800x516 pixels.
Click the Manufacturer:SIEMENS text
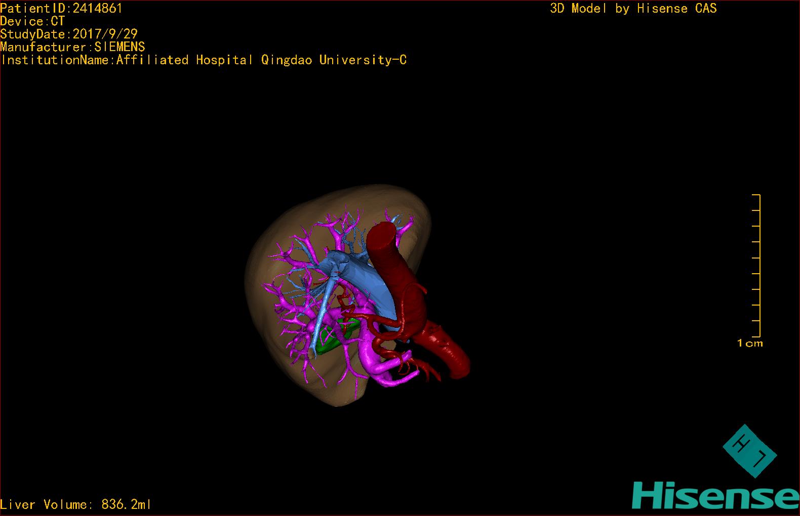[x=72, y=47]
